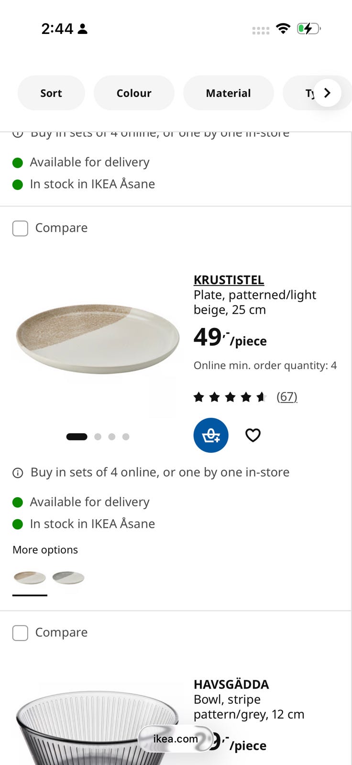Open the Colour filter dropdown

tap(134, 93)
